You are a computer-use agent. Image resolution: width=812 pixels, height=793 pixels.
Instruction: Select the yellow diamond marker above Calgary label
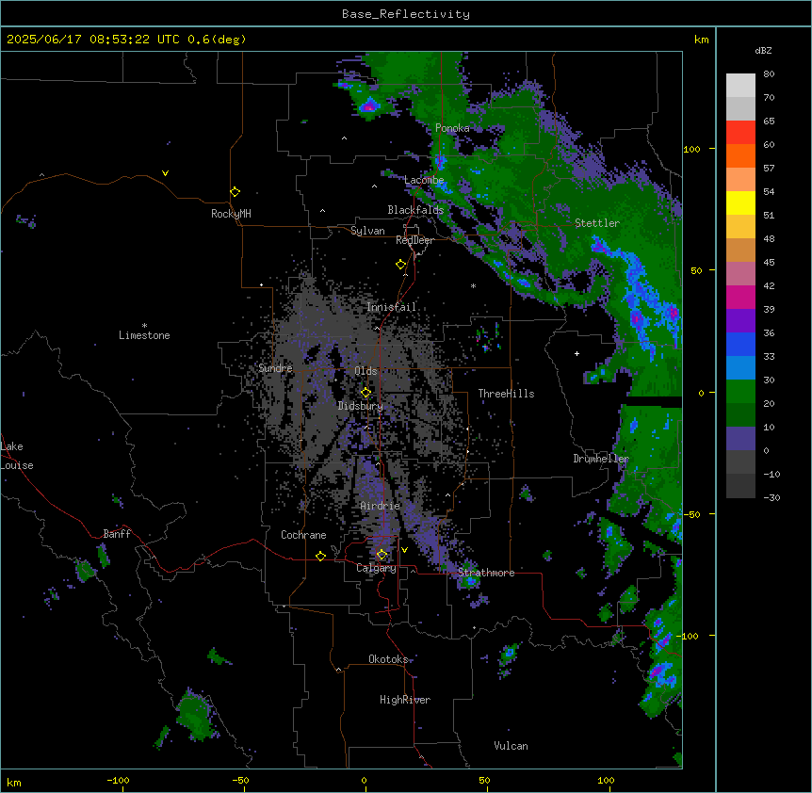click(382, 555)
